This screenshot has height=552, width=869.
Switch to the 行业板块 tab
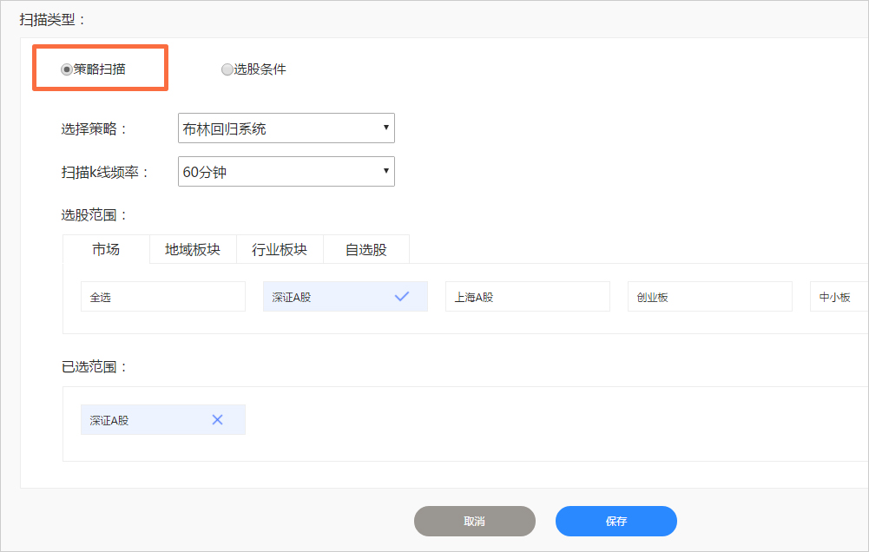280,249
